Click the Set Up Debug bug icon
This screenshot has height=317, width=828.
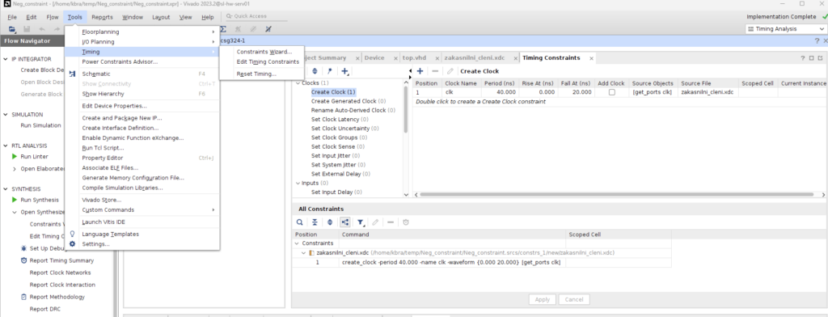point(23,248)
